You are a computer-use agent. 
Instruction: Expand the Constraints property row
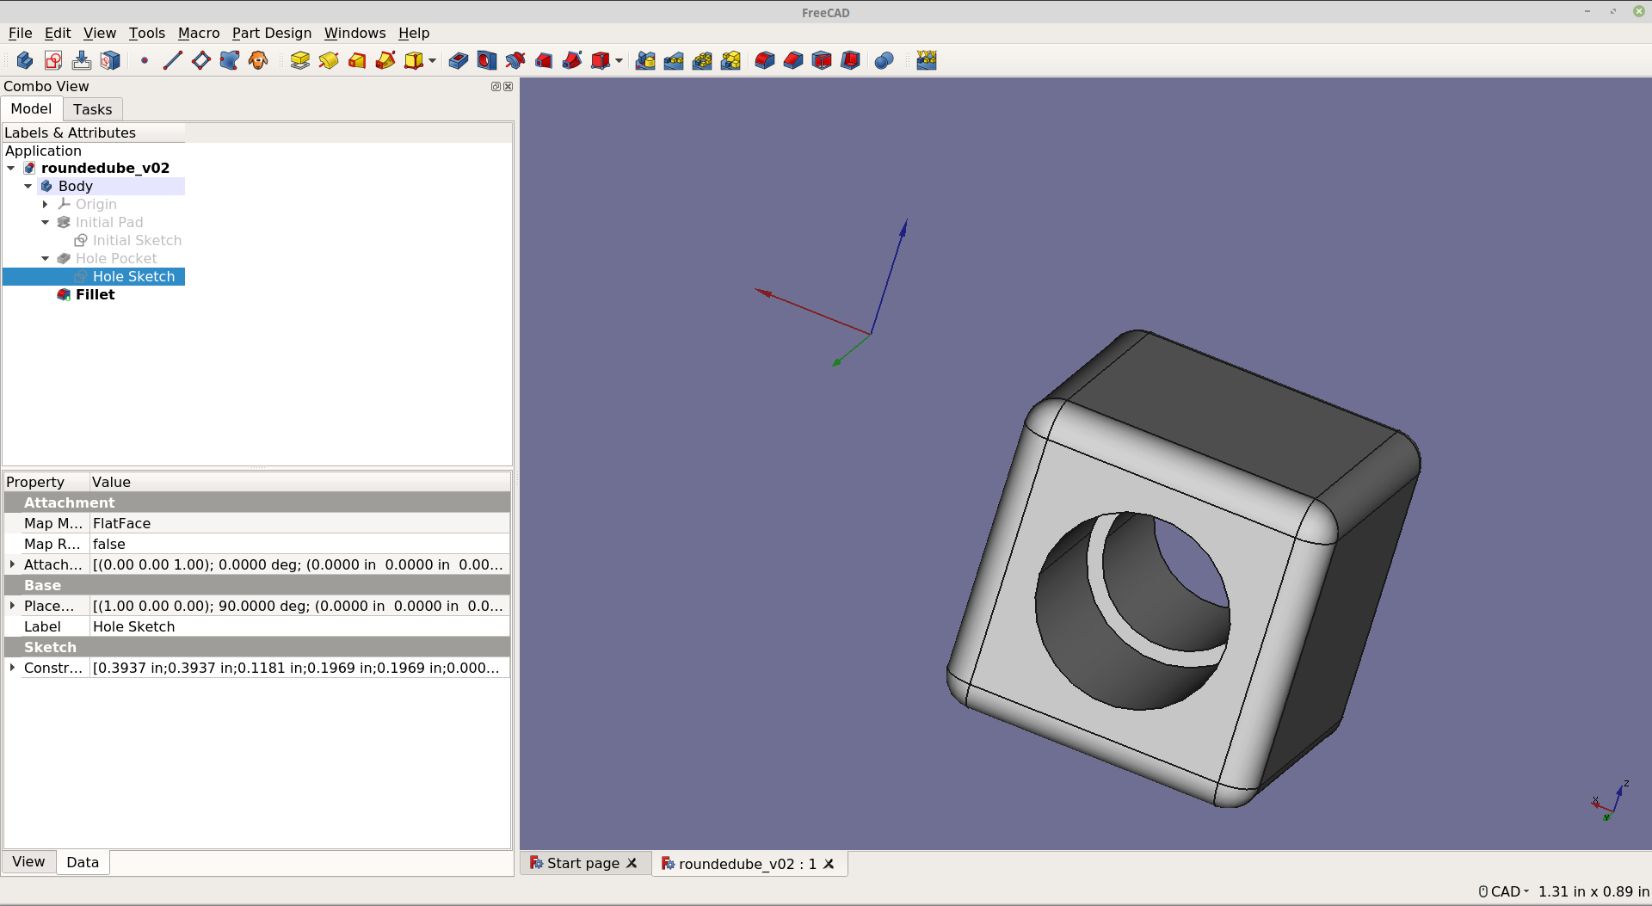click(12, 668)
